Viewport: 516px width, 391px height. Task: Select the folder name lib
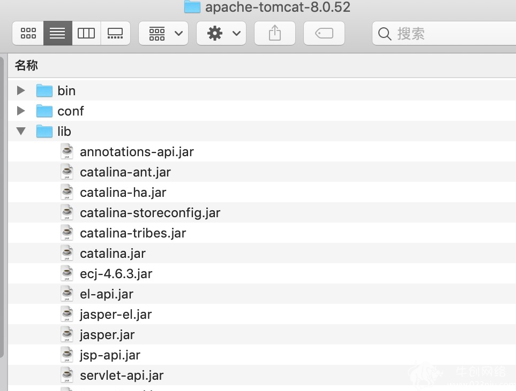(x=64, y=132)
